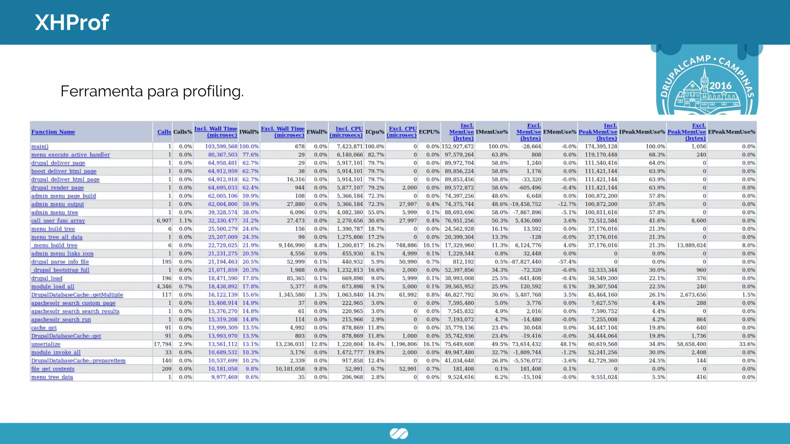Select main() wall time 103,599,568
This screenshot has height=444, width=790.
tap(221, 146)
